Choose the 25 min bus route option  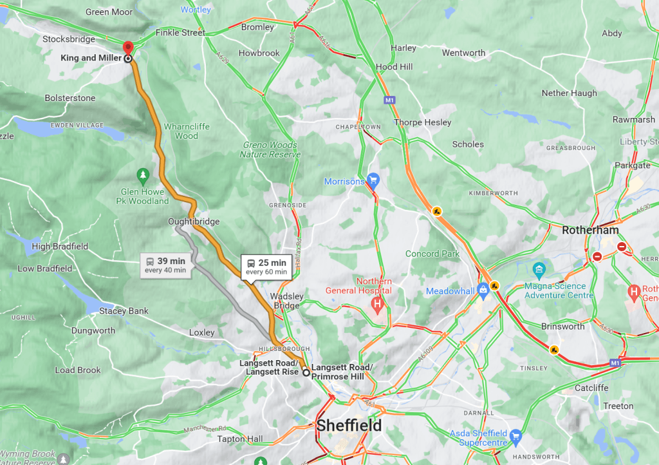(266, 267)
